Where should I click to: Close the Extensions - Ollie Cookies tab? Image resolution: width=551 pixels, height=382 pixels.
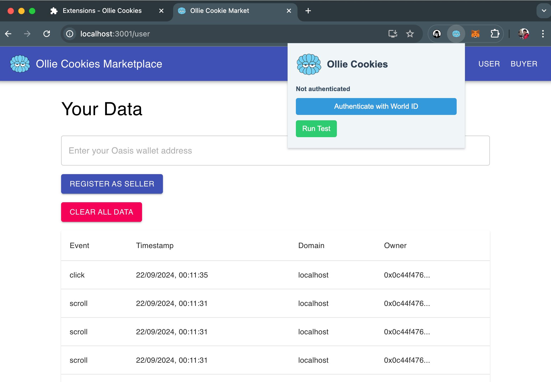point(161,11)
